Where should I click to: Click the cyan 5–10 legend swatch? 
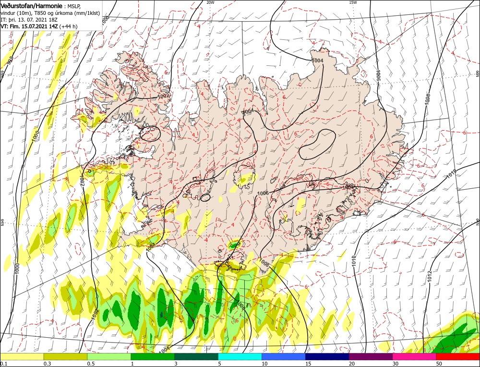tap(240, 356)
